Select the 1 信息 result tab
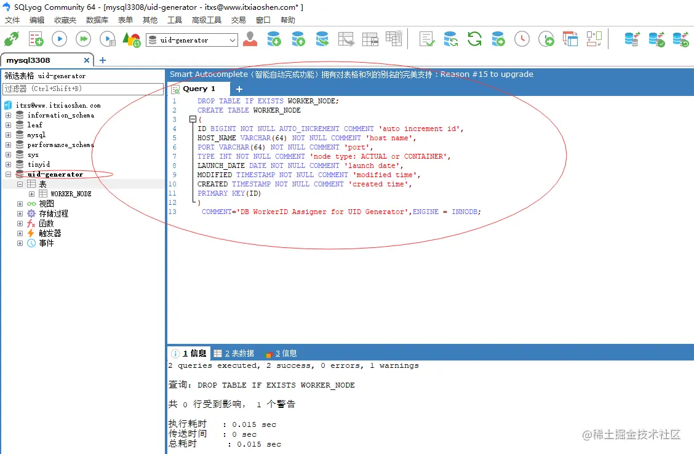Screen dimensions: 694x454 click(x=189, y=353)
